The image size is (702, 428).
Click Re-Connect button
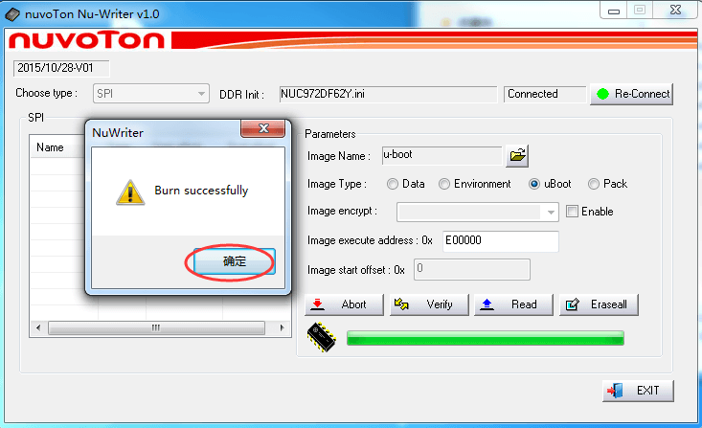coord(632,94)
